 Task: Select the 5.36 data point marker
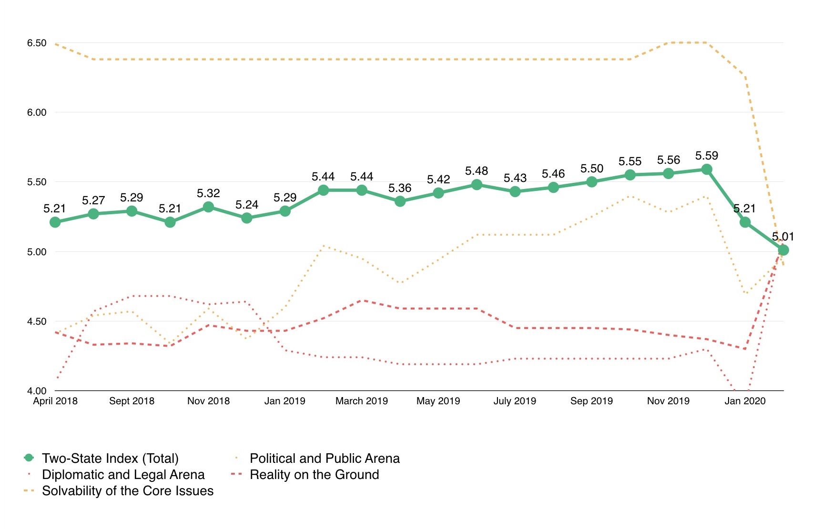(x=400, y=201)
